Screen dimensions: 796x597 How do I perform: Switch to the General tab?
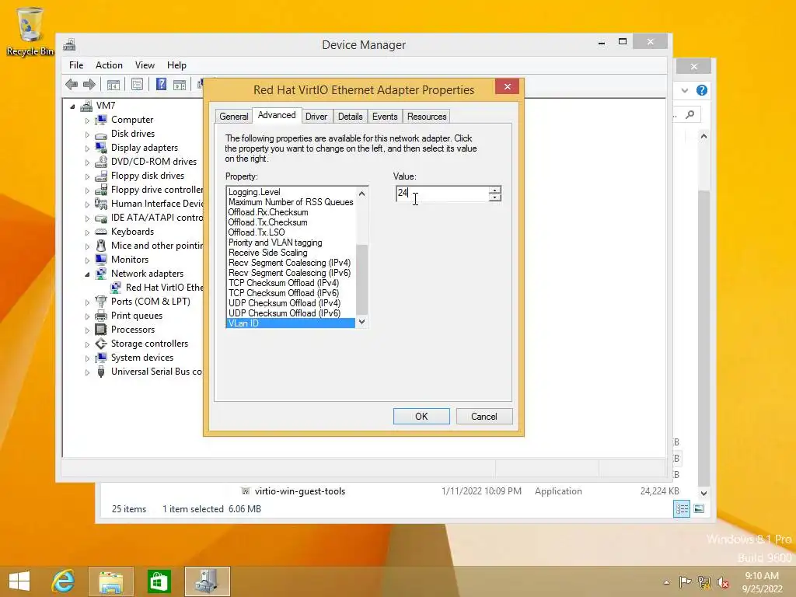point(233,117)
